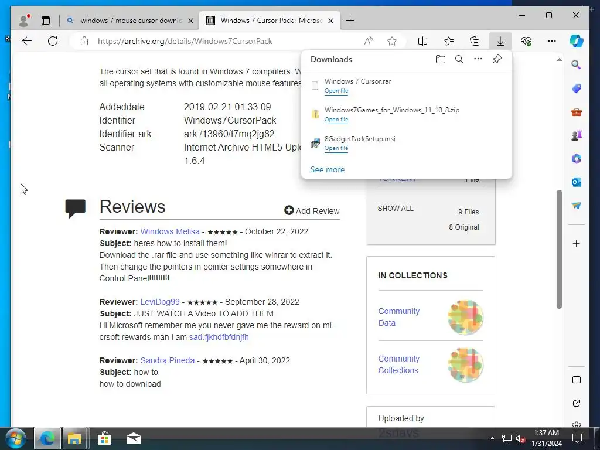
Task: Open the Start menu orb
Action: tap(16, 438)
